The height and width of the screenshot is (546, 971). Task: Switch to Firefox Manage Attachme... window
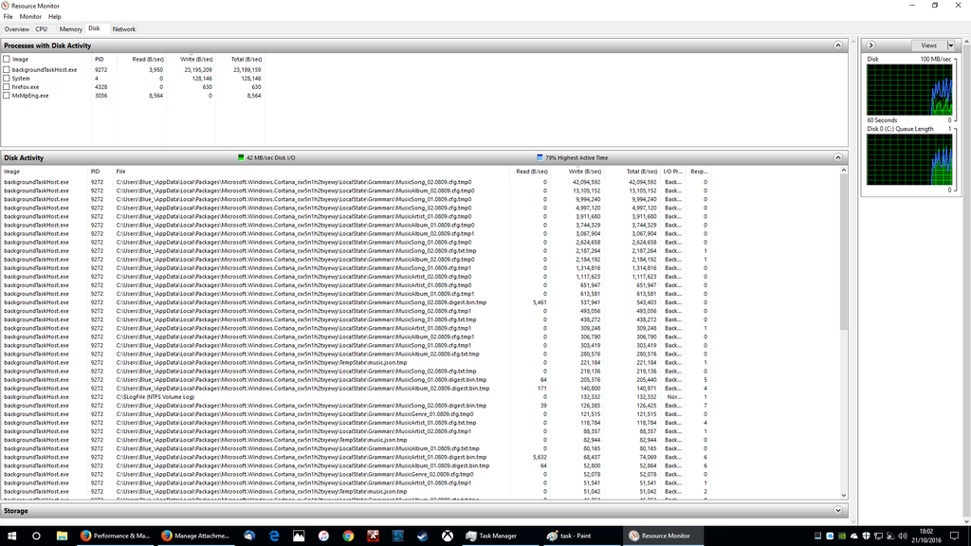click(x=195, y=537)
